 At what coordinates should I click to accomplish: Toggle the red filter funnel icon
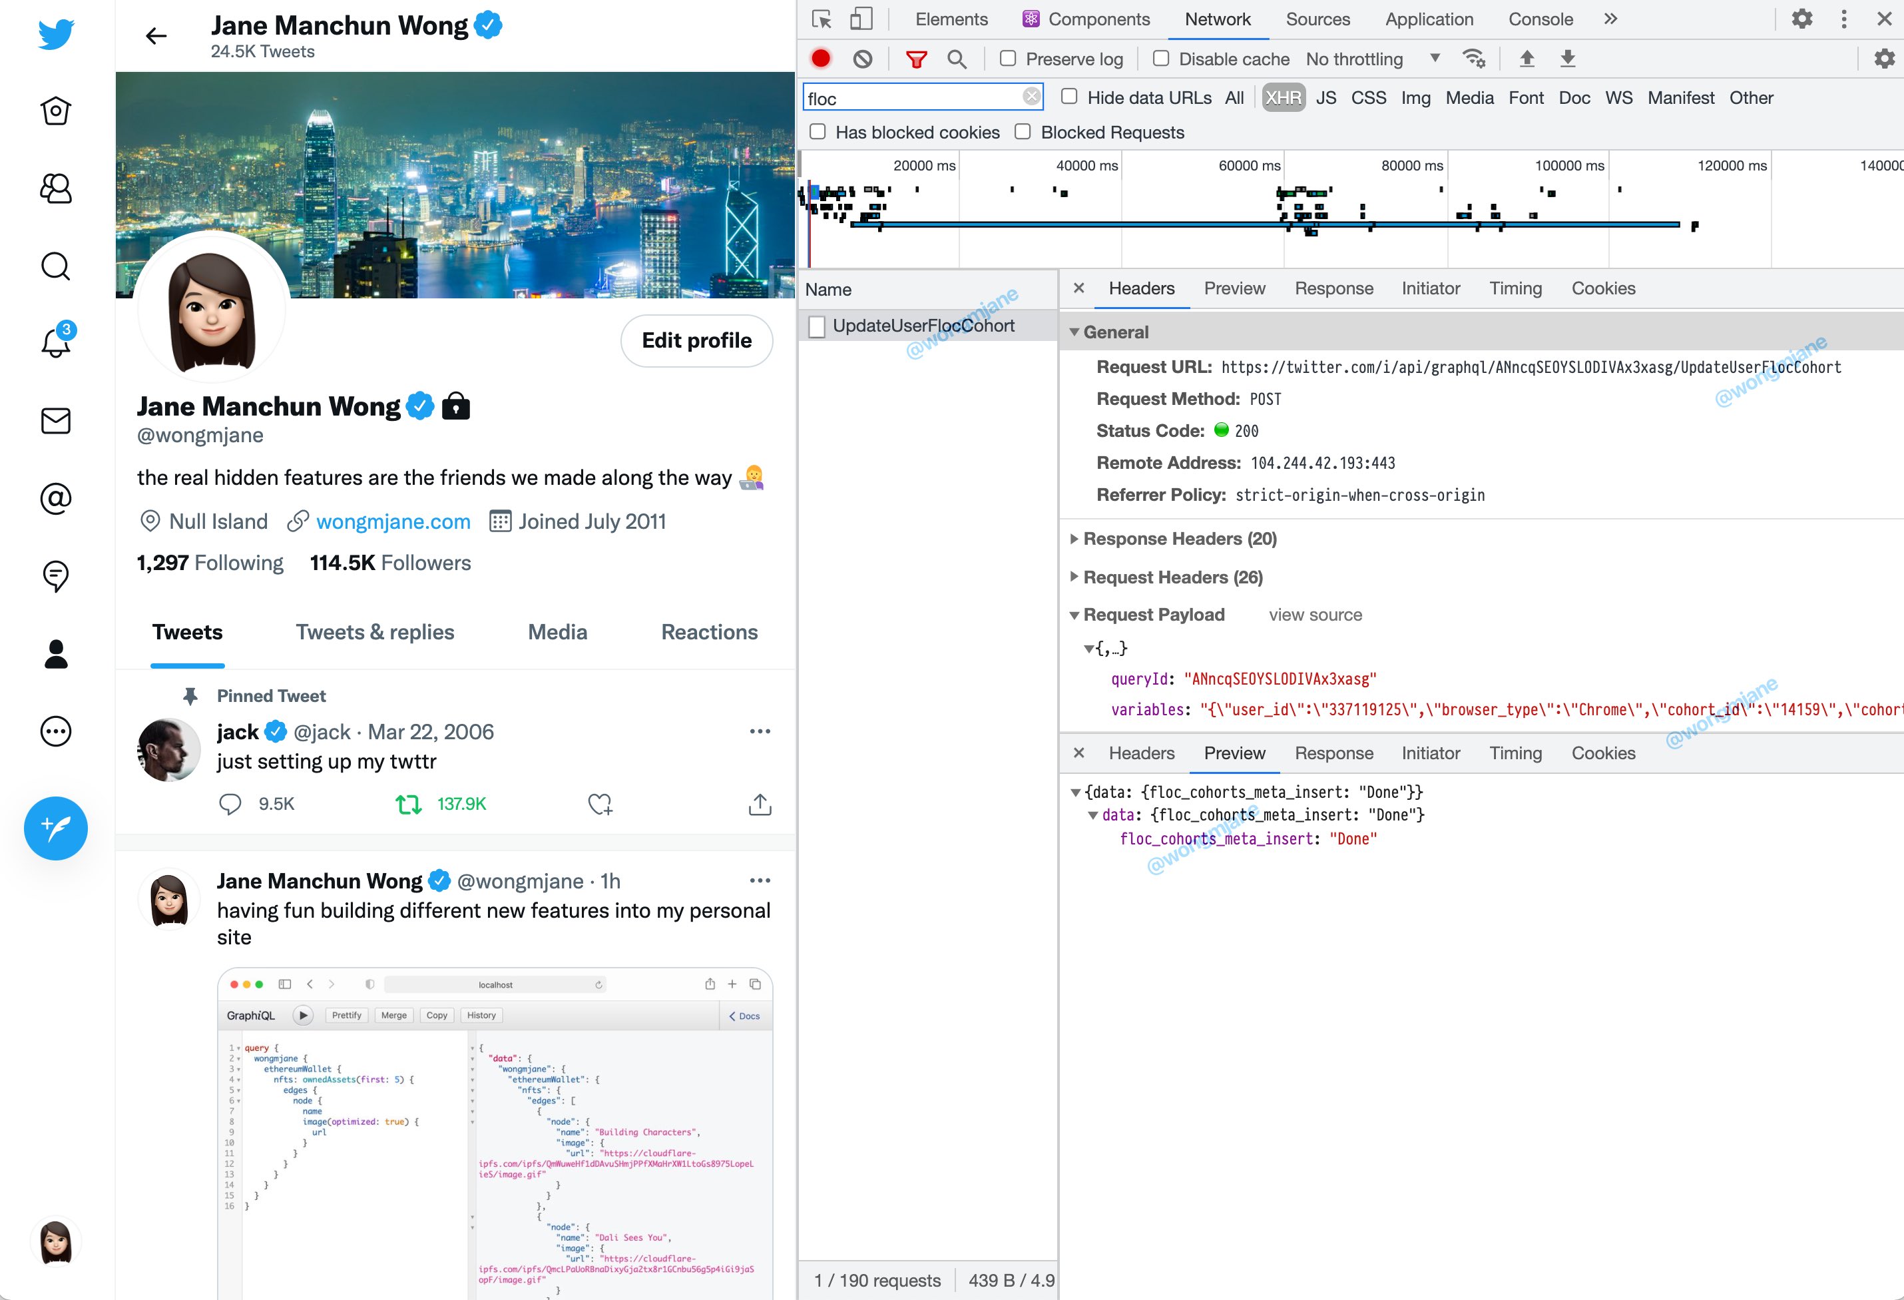[916, 59]
